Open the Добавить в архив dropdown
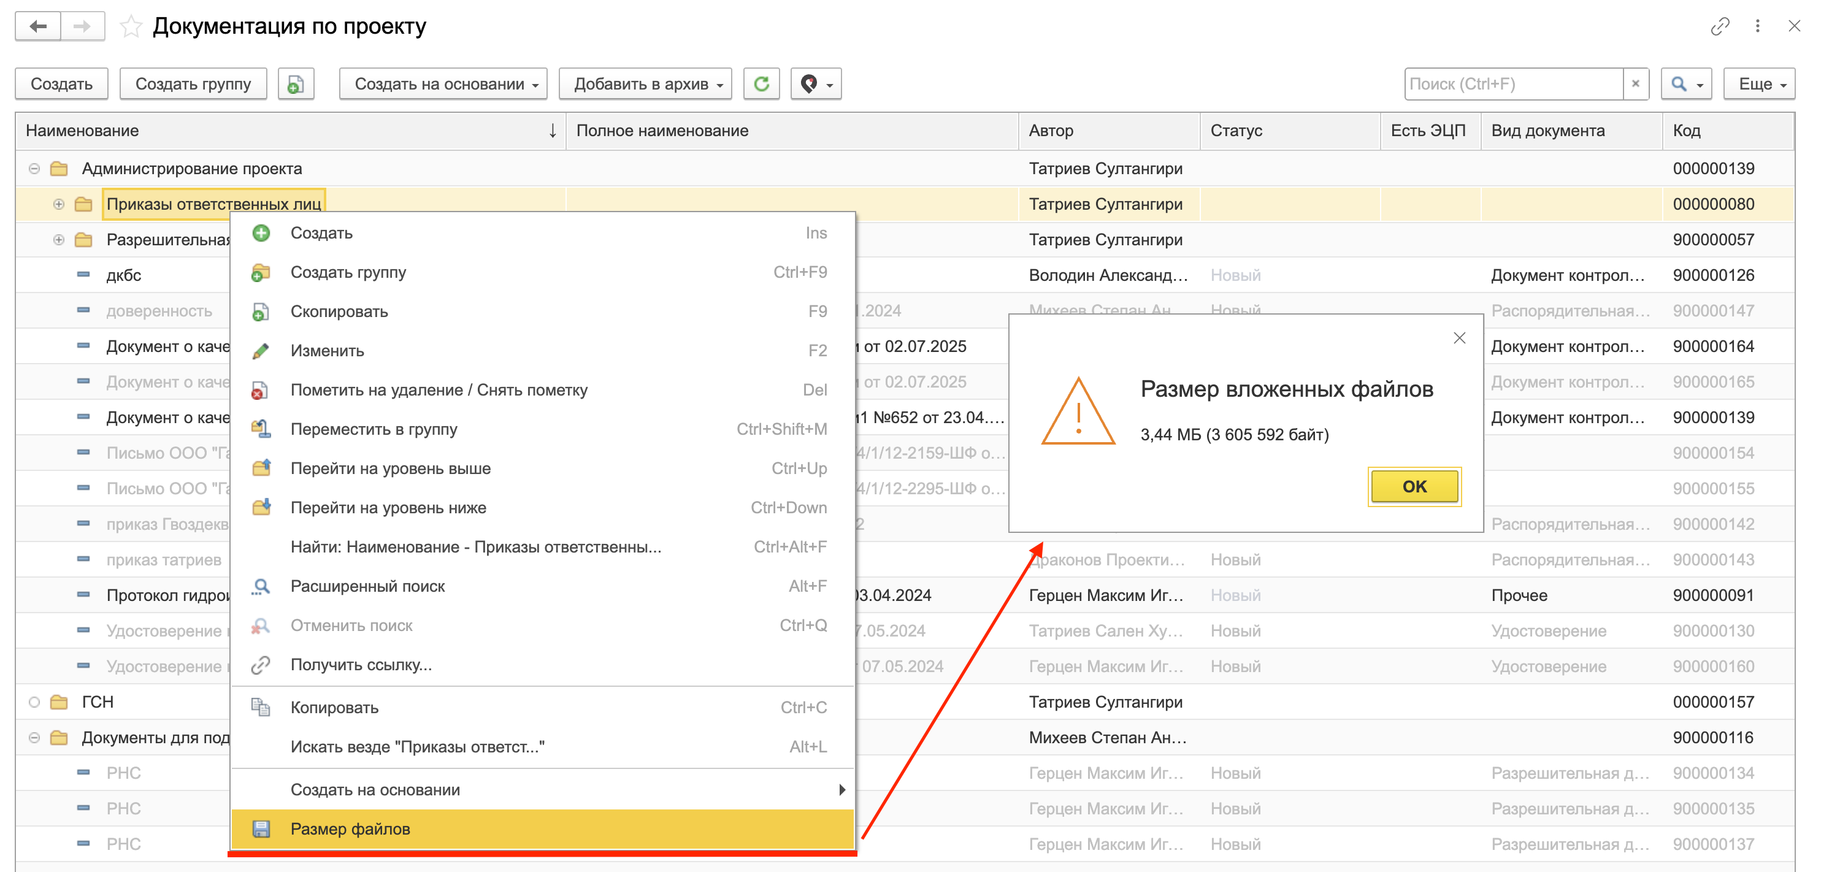1840x872 pixels. 647,84
